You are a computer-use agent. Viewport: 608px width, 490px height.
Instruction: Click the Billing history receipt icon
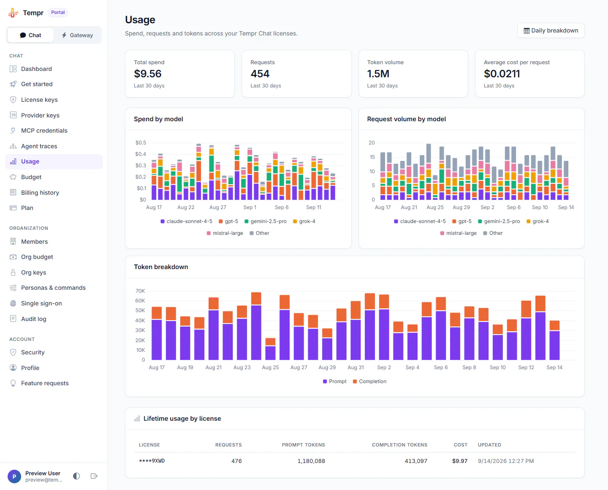(13, 193)
